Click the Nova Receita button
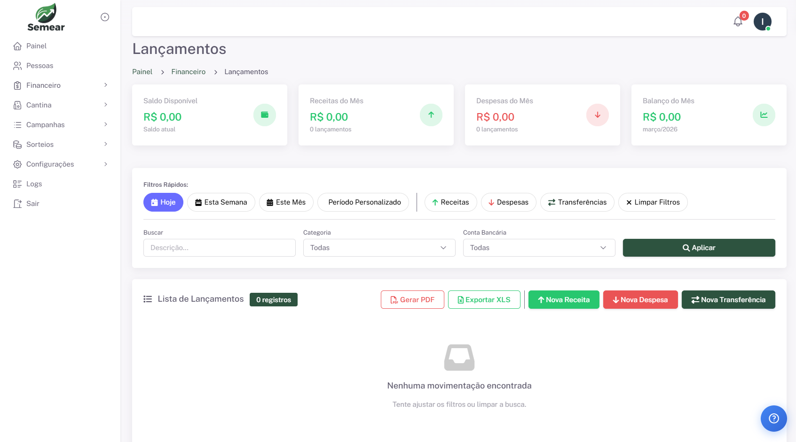Image resolution: width=796 pixels, height=442 pixels. 563,299
